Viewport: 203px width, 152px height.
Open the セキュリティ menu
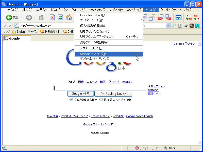click(97, 10)
